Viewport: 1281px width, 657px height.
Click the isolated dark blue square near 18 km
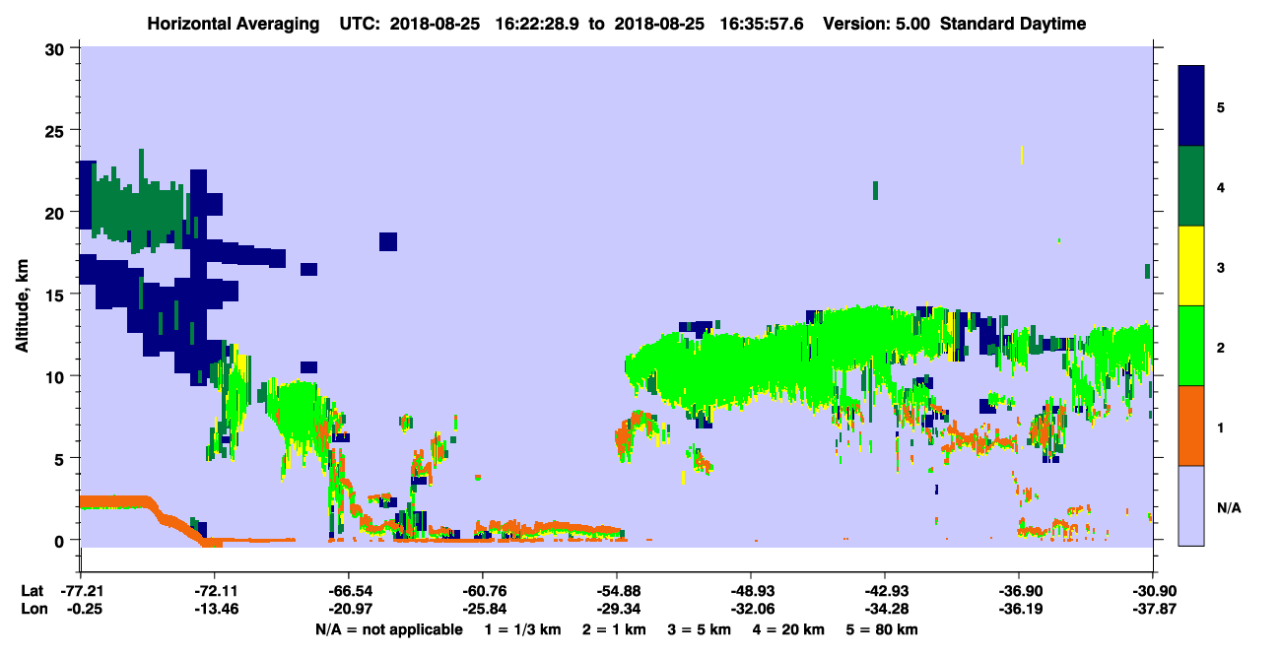coord(388,241)
